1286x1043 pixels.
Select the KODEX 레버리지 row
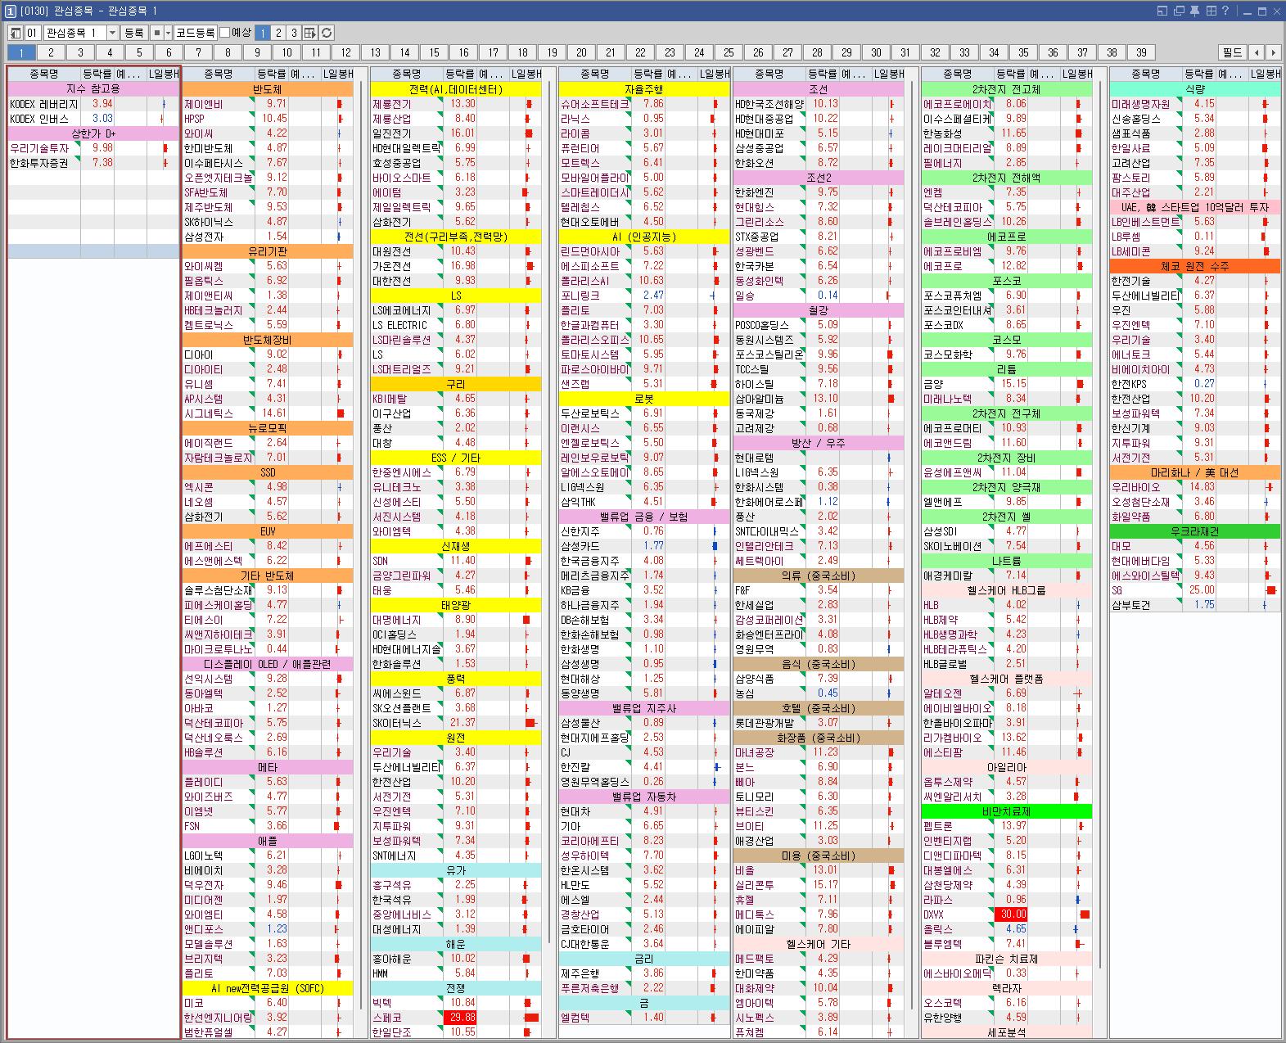(94, 104)
